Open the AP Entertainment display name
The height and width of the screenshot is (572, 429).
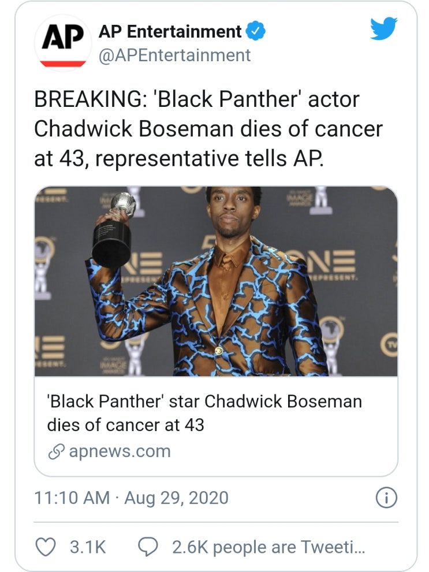[170, 32]
